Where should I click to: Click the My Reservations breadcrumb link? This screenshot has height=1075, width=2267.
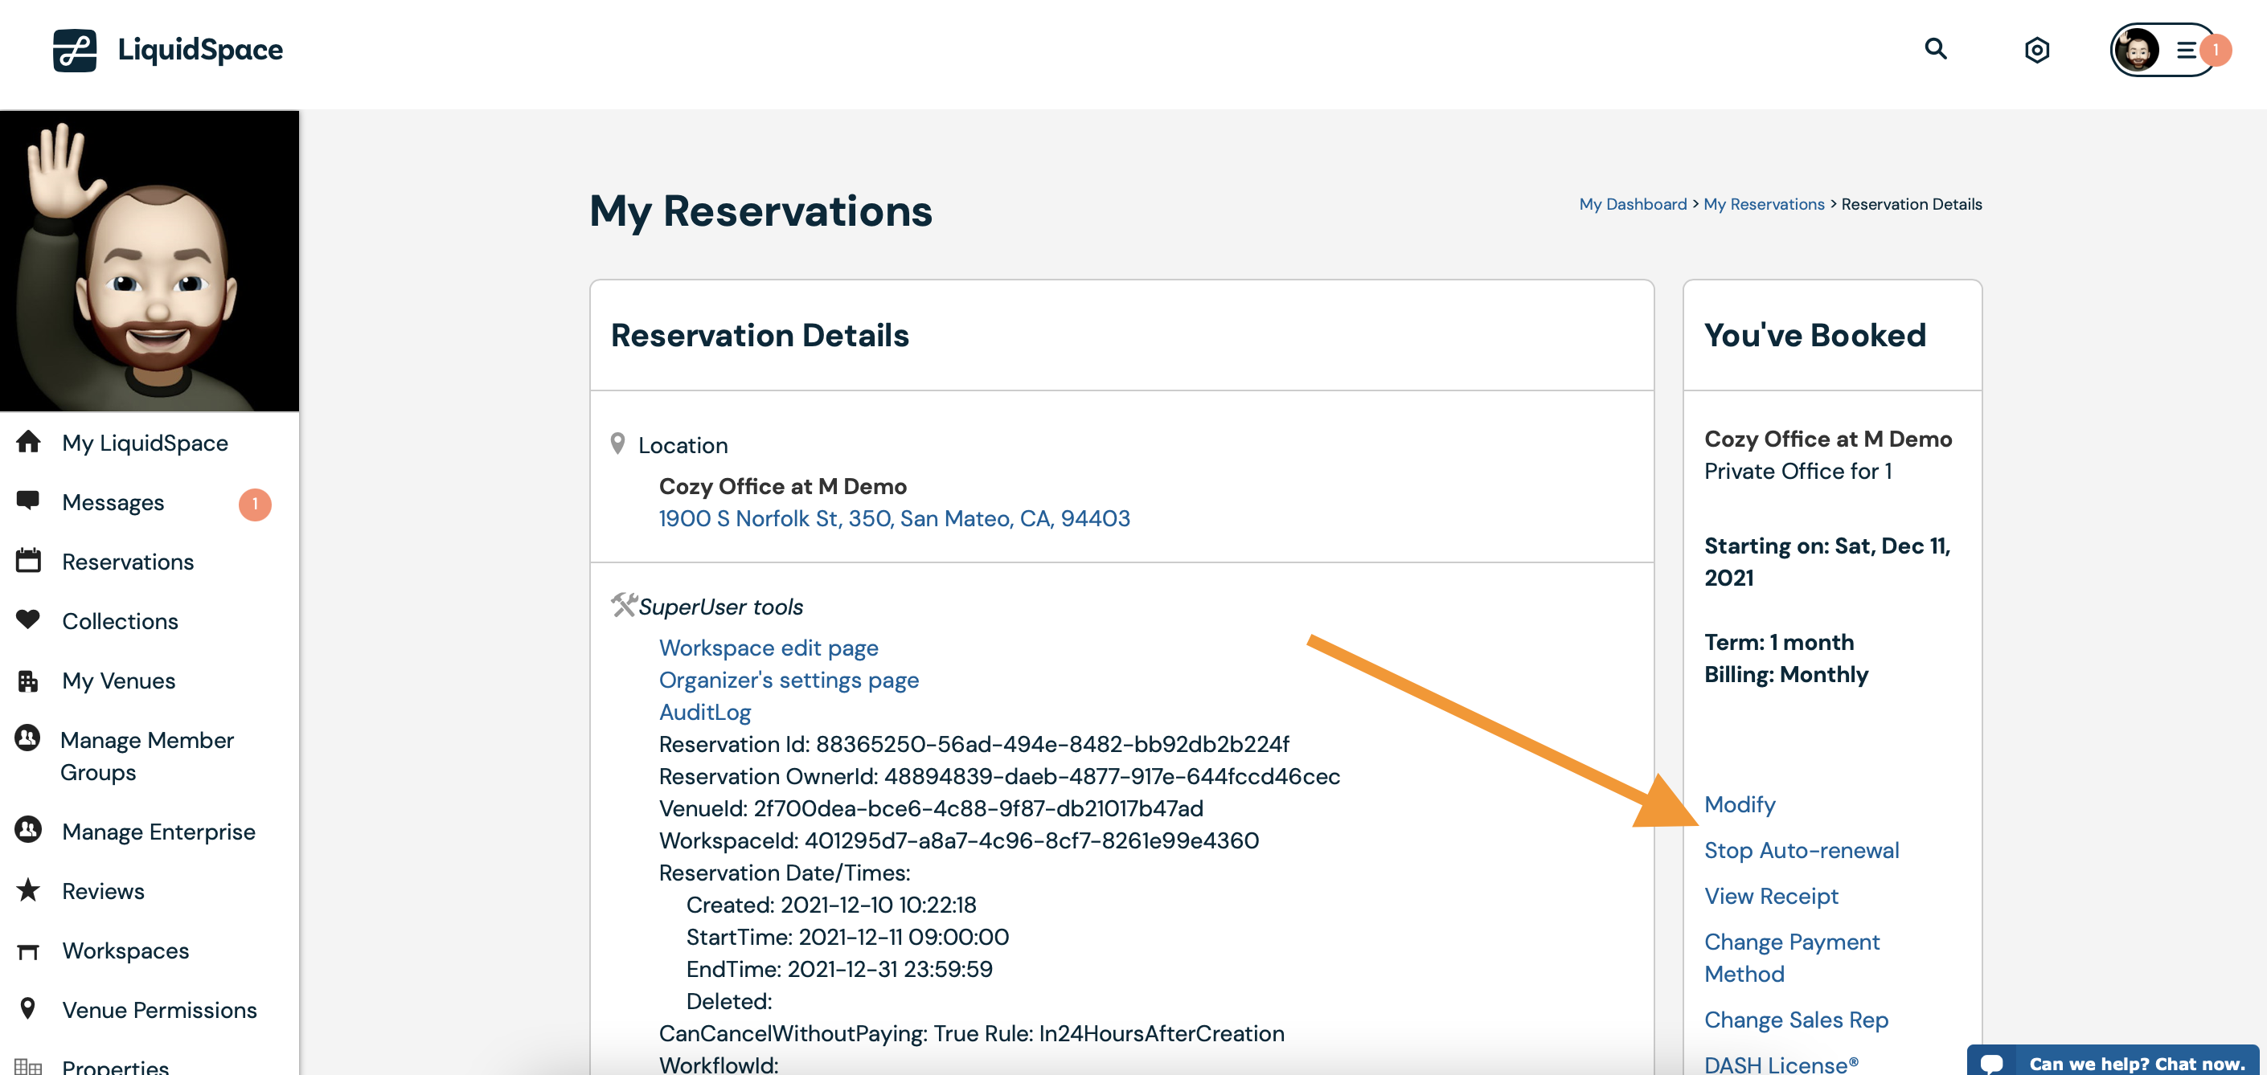(x=1764, y=204)
